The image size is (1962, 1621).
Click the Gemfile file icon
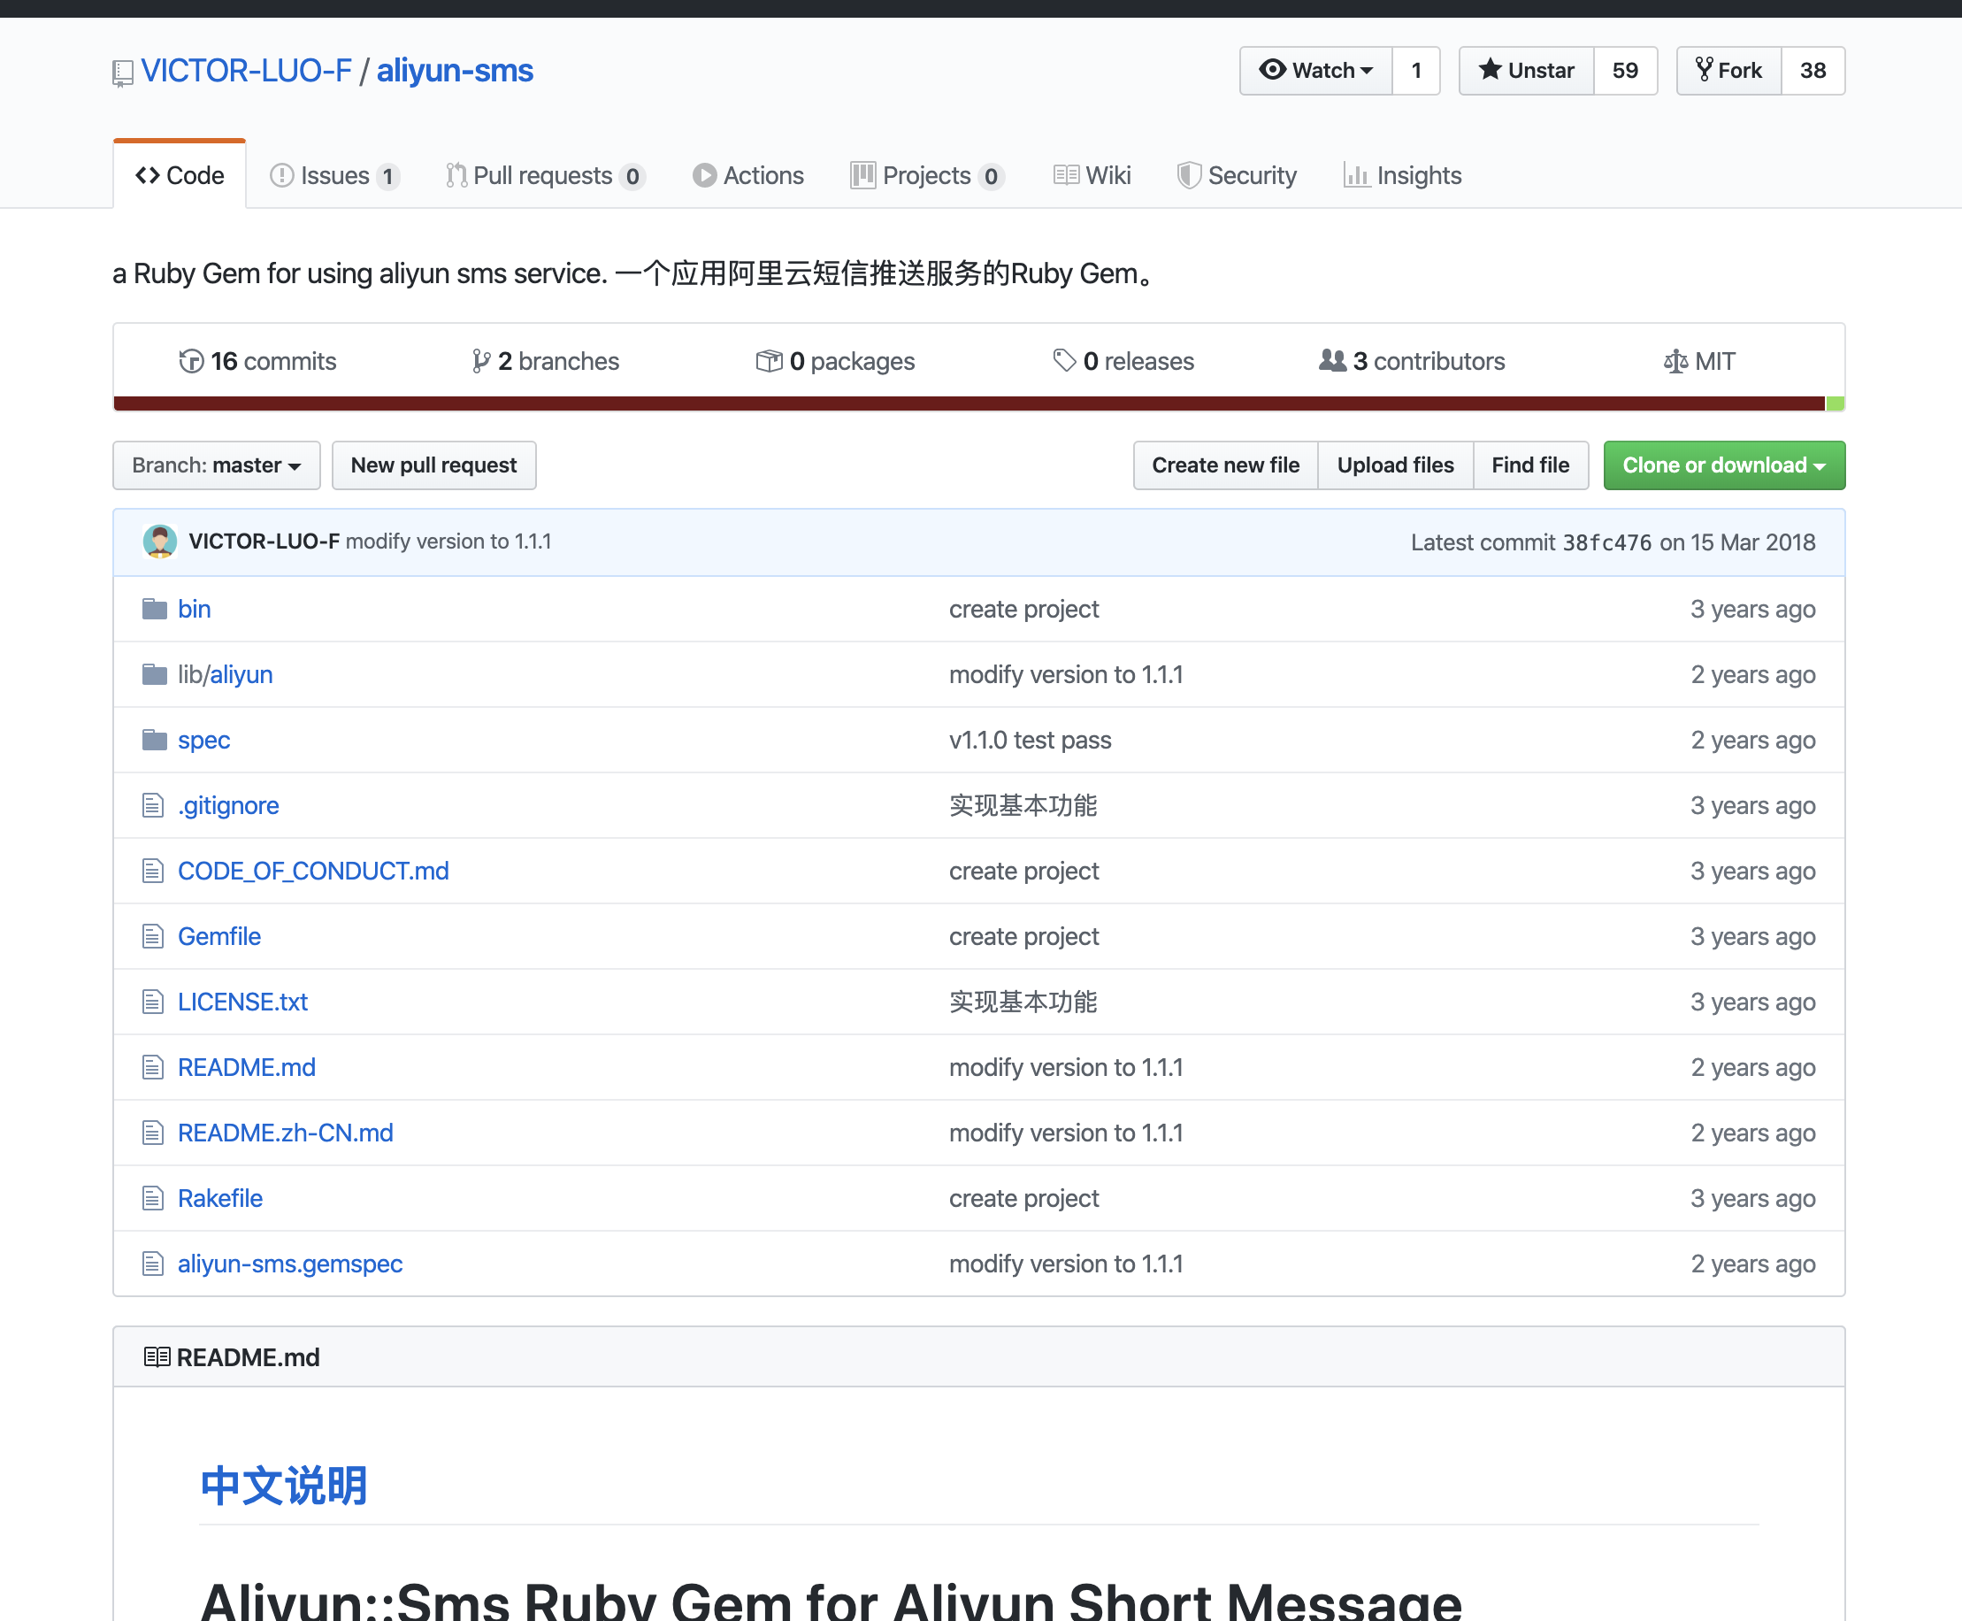(153, 935)
